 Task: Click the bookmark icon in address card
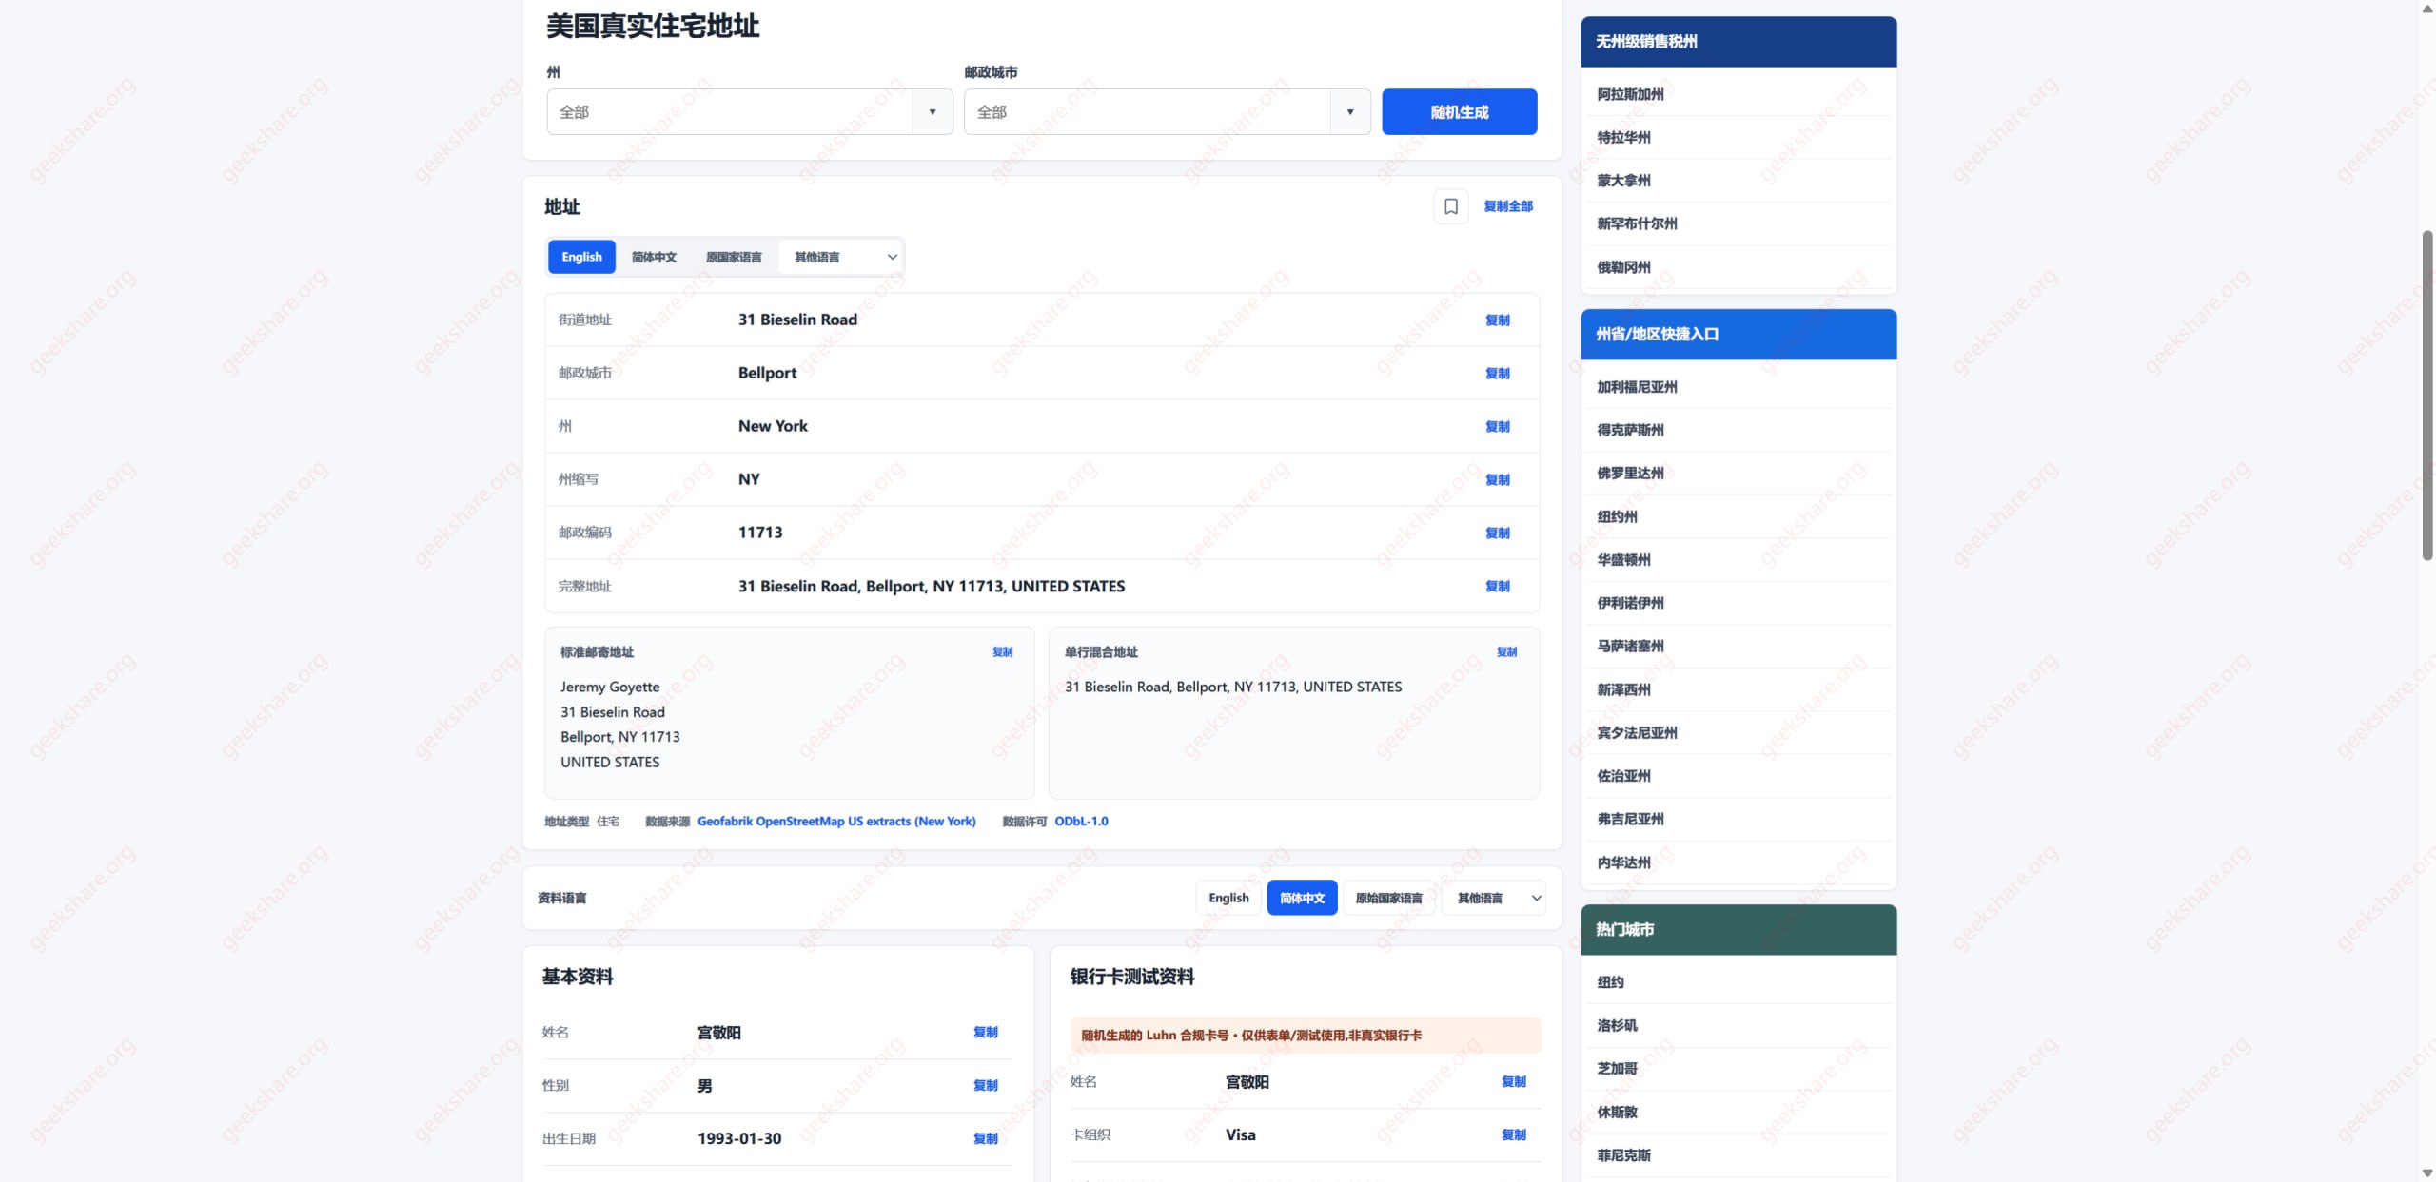[x=1450, y=206]
